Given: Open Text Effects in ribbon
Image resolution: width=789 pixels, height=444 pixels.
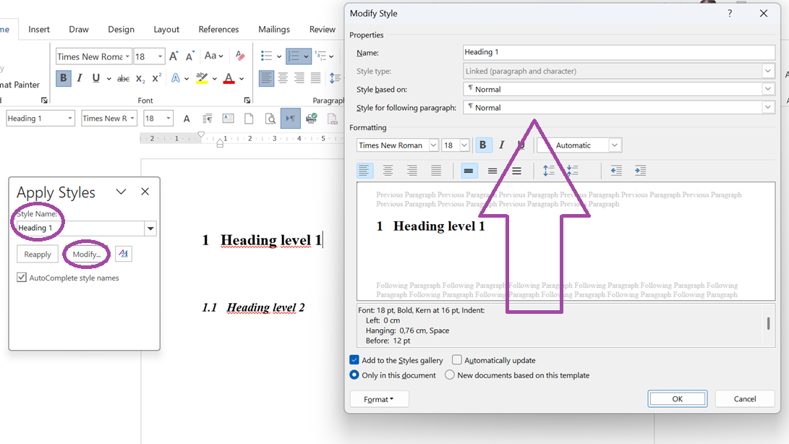Looking at the screenshot, I should coord(176,79).
